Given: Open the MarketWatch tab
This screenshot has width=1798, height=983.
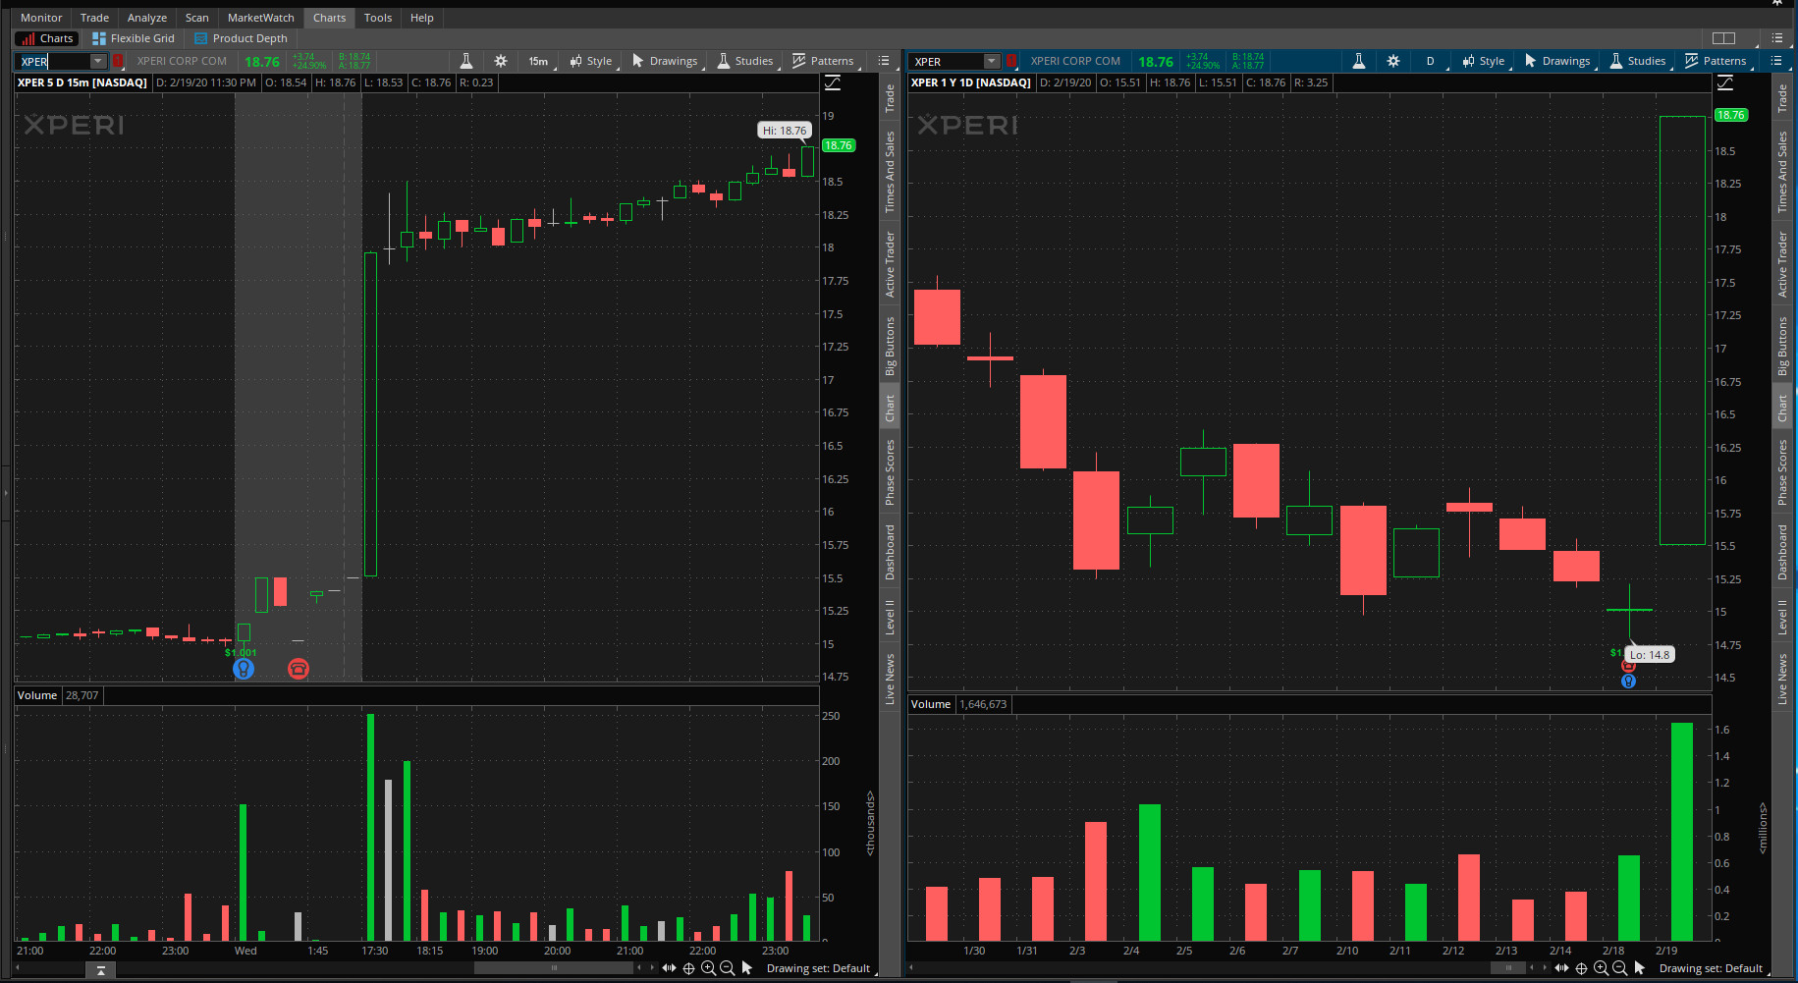Looking at the screenshot, I should 261,18.
